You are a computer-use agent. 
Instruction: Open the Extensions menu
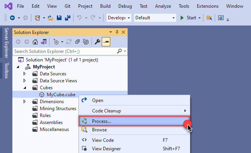click(x=208, y=6)
